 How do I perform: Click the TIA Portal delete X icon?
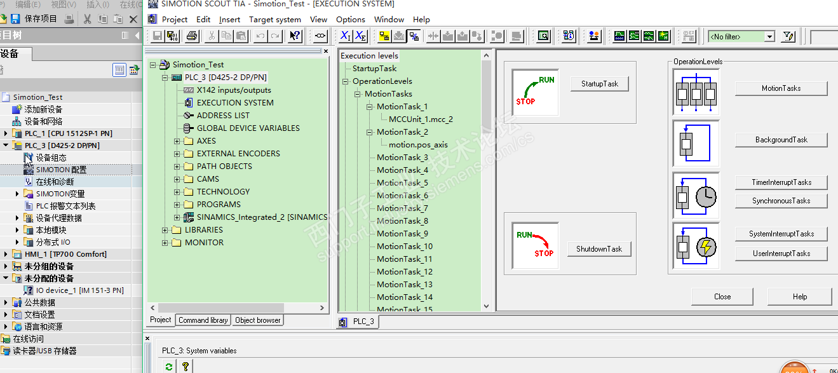(133, 19)
